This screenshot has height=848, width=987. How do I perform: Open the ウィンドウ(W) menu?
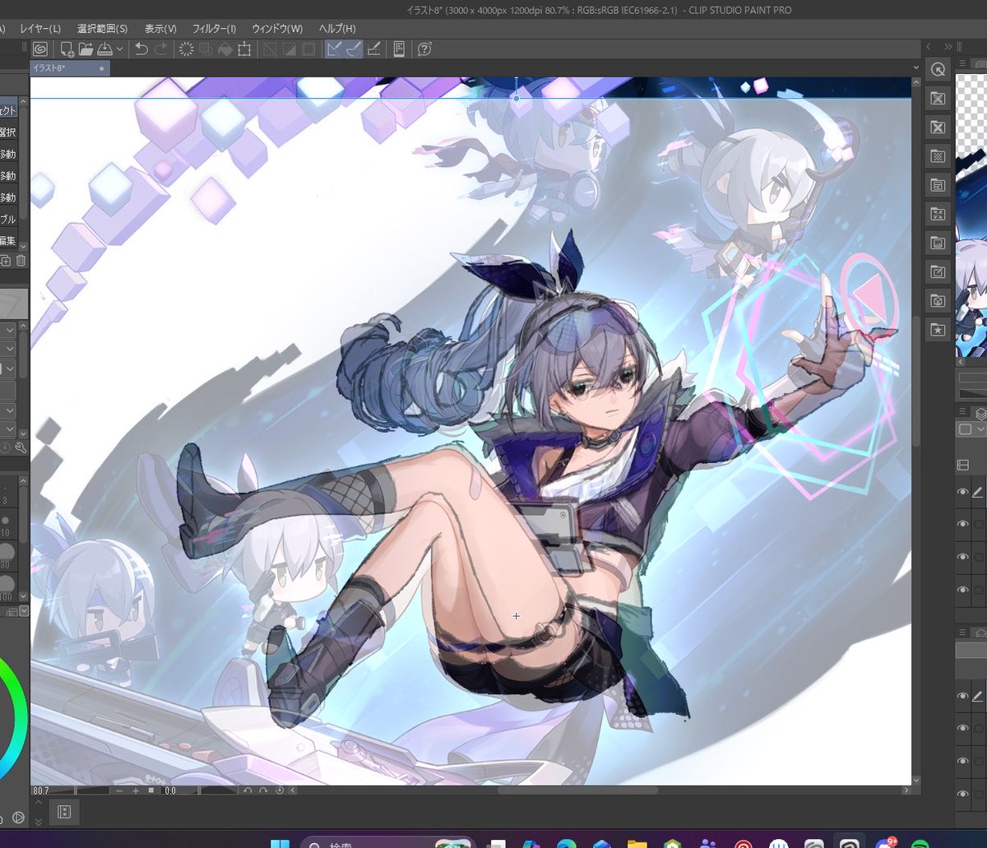coord(277,29)
